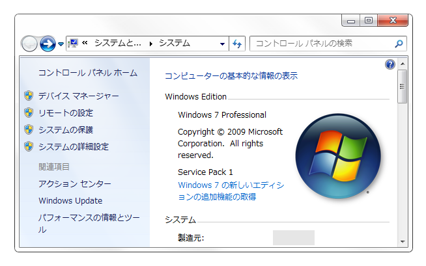Click the computer icon in address bar
Image resolution: width=426 pixels, height=266 pixels.
coord(73,44)
